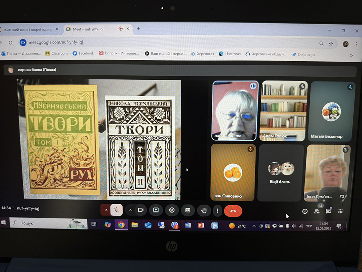362x272 pixels.
Task: Open audio settings arrow beside microphone
Action: click(106, 210)
